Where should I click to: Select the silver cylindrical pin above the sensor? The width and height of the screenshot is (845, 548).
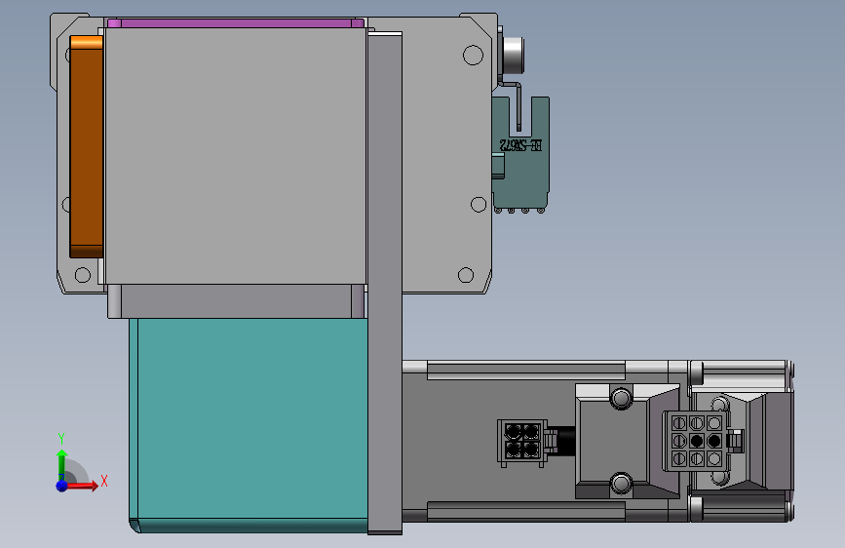pyautogui.click(x=513, y=56)
